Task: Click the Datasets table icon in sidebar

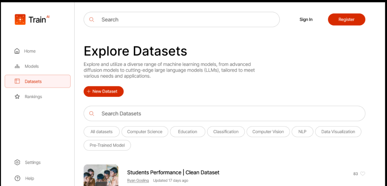Action: [17, 81]
